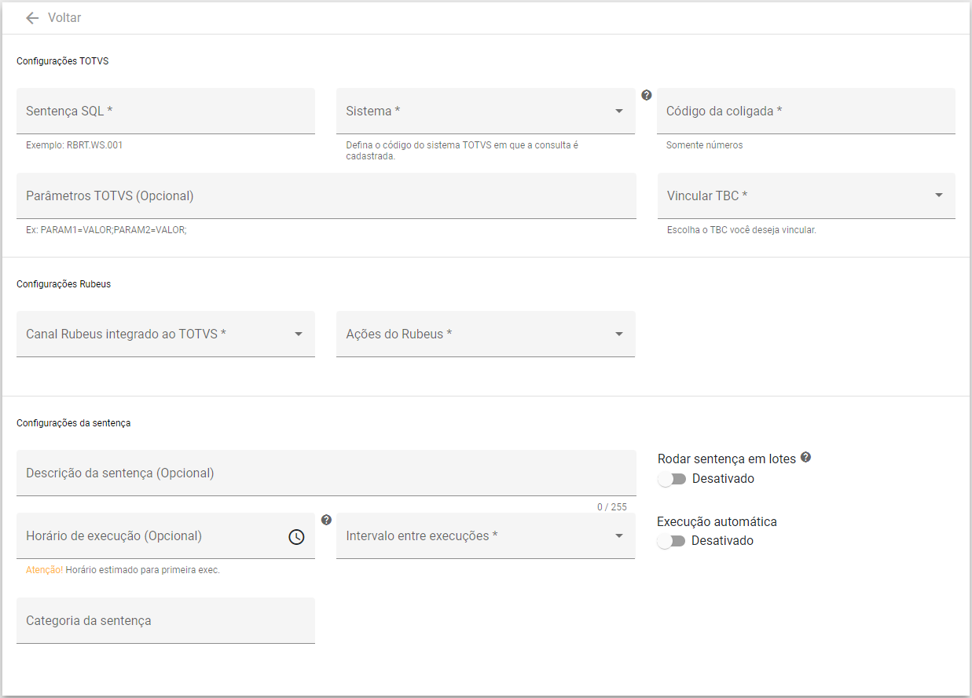Click the 'Configurações da sentença' heading
Image resolution: width=972 pixels, height=698 pixels.
pos(74,422)
